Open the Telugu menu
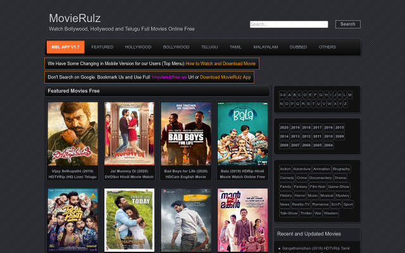The image size is (405, 253). (x=209, y=47)
